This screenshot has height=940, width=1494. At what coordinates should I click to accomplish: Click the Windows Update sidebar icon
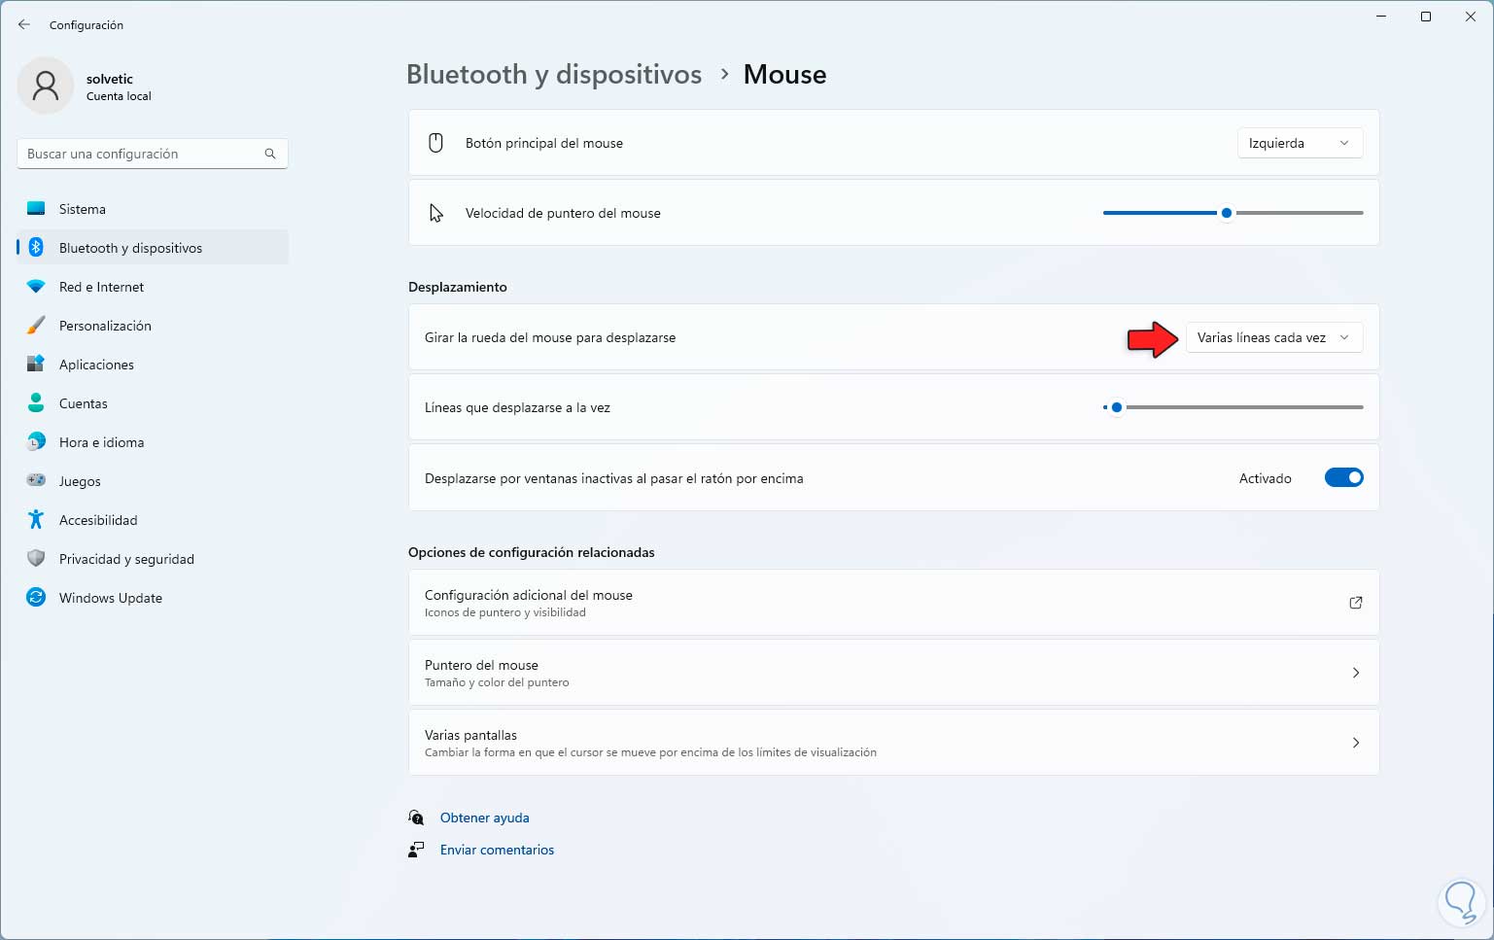(x=36, y=598)
